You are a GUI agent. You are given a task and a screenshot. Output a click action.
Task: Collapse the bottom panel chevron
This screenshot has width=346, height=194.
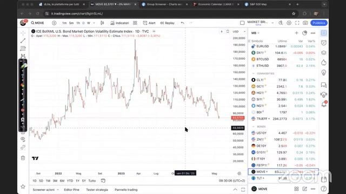tap(235, 190)
